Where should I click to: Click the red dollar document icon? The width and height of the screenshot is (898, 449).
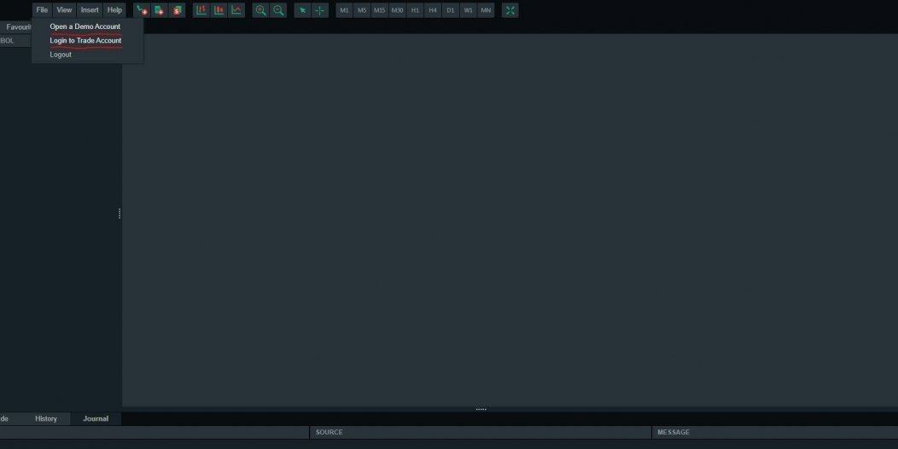coord(177,10)
